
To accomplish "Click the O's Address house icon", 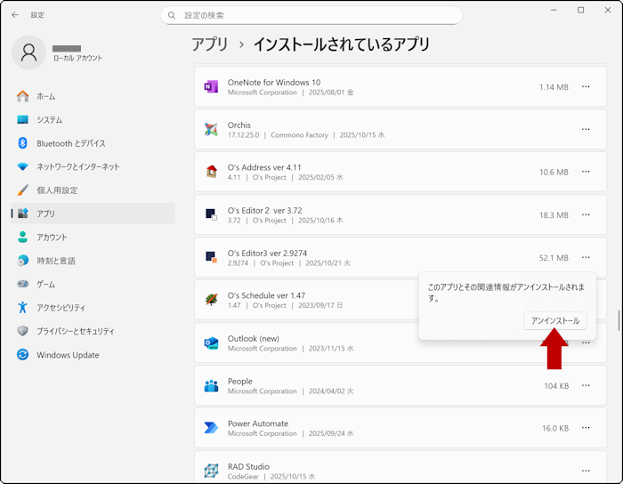I will [211, 173].
